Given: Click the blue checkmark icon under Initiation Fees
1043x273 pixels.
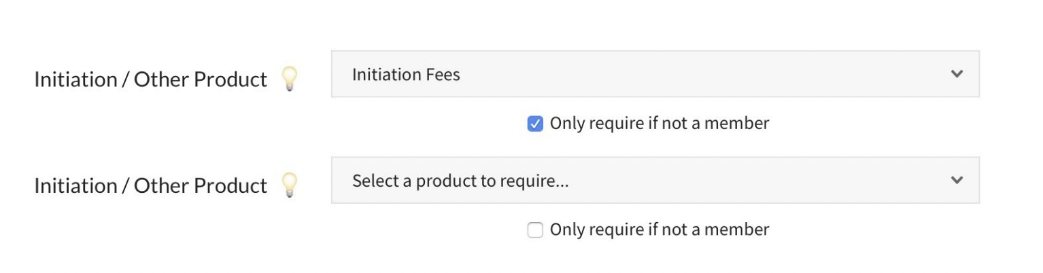Looking at the screenshot, I should coord(535,124).
